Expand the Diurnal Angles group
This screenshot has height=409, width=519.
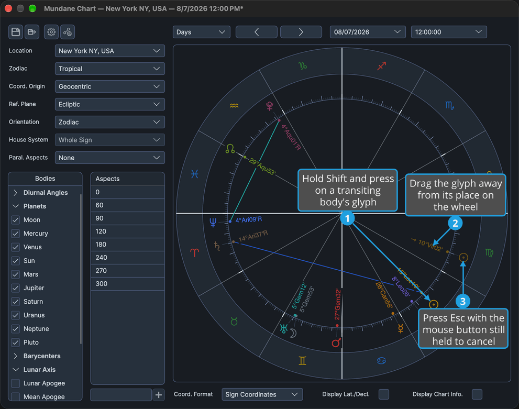pos(15,193)
